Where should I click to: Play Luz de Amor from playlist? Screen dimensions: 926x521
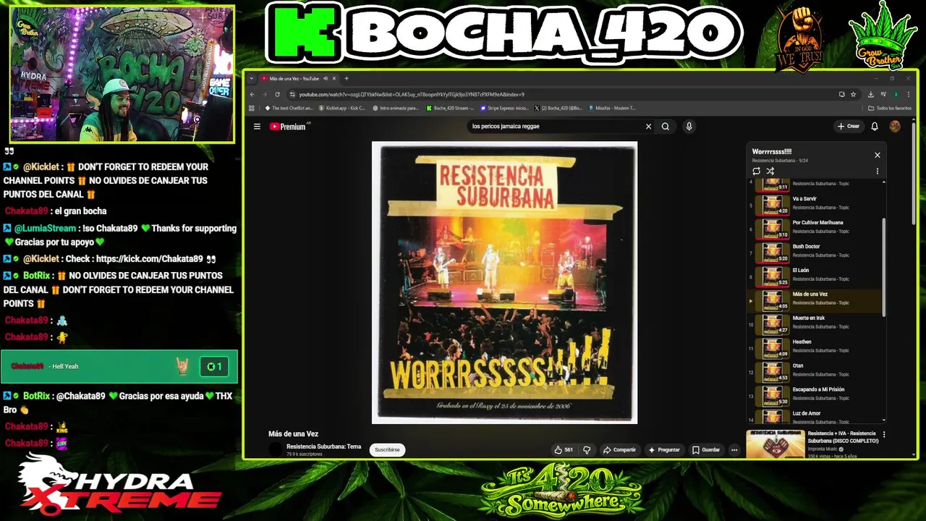coord(815,415)
